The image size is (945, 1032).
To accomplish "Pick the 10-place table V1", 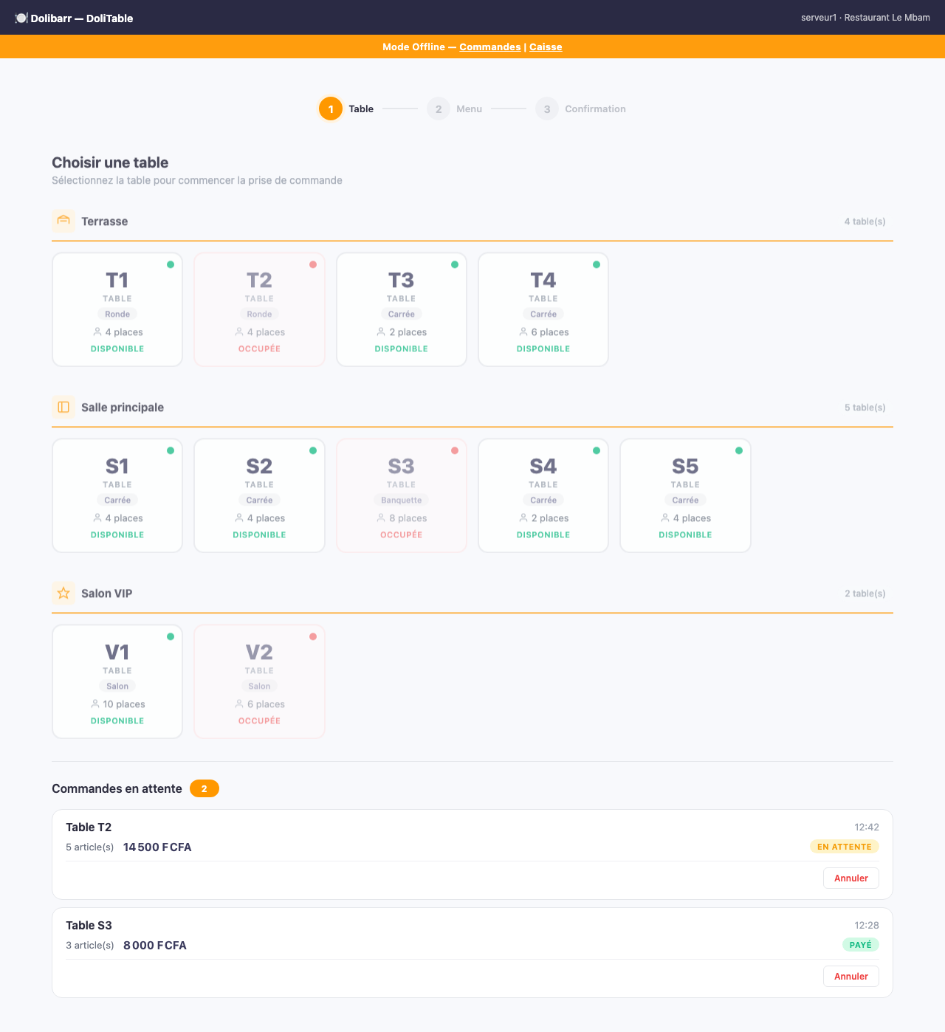I will coord(117,681).
